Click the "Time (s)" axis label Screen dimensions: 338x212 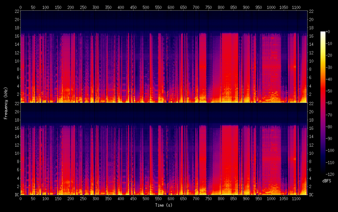[x=163, y=205]
